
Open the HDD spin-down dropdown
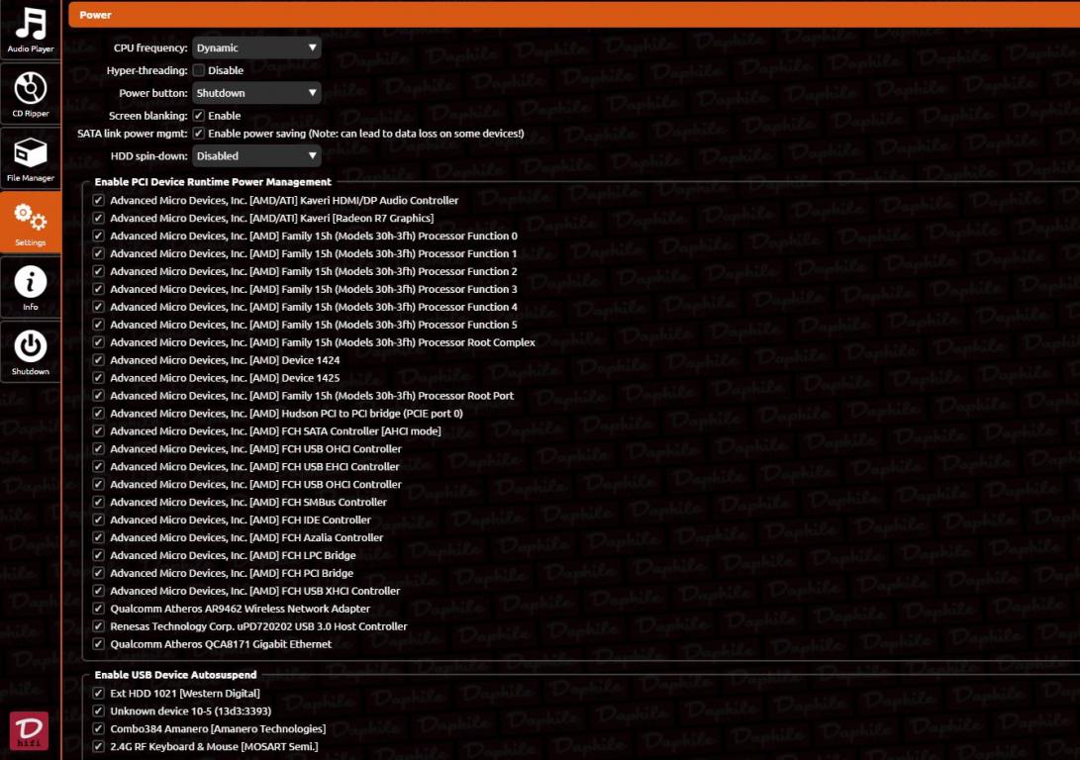pyautogui.click(x=256, y=156)
